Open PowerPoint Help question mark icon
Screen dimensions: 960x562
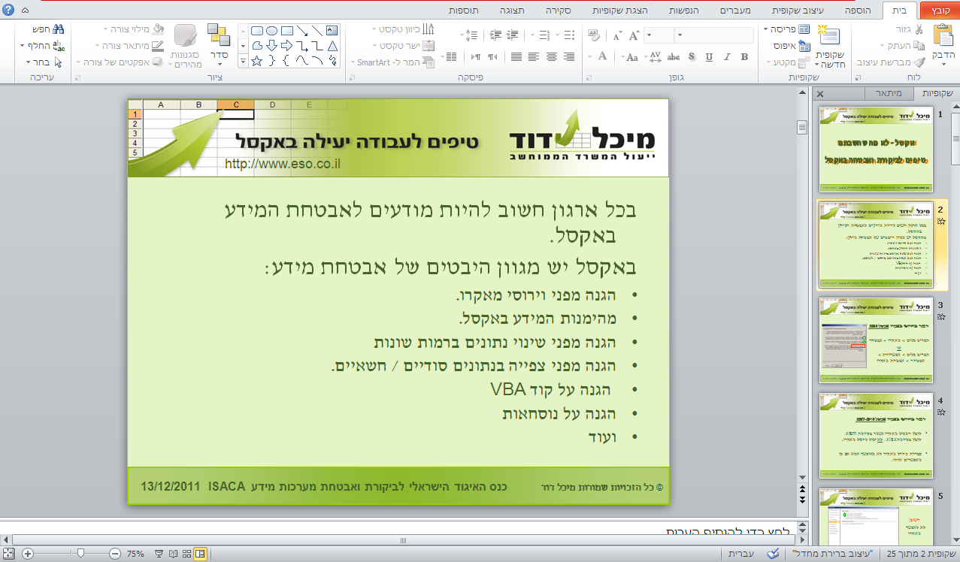pyautogui.click(x=8, y=10)
